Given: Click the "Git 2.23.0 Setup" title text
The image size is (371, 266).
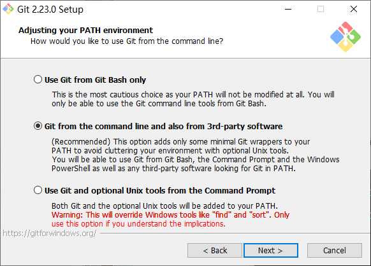Looking at the screenshot, I should [x=50, y=10].
